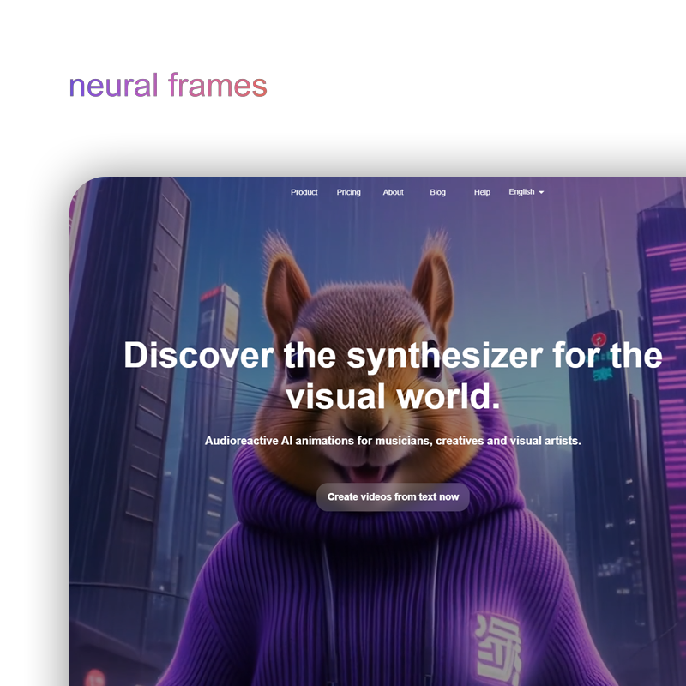Click the "Create videos from text now" button
The width and height of the screenshot is (686, 686).
pos(393,497)
